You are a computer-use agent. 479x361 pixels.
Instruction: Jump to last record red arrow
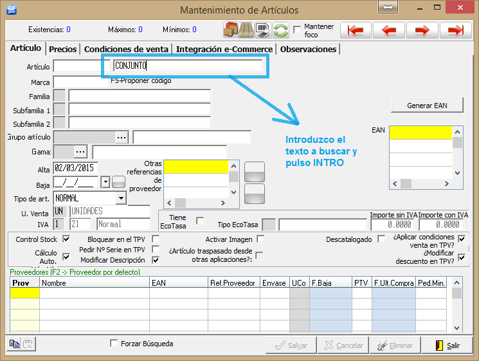pyautogui.click(x=455, y=30)
